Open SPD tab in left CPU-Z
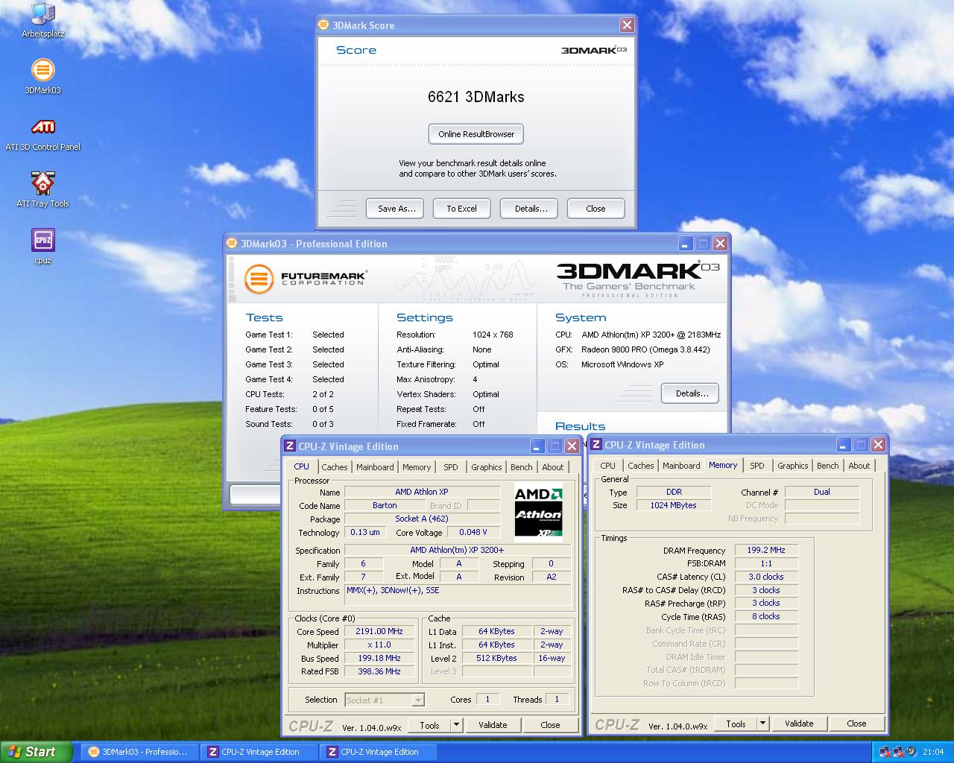954x763 pixels. click(x=451, y=467)
